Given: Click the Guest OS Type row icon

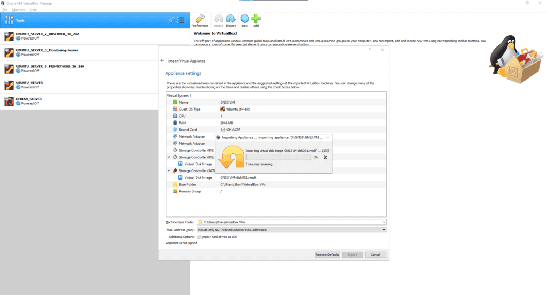Looking at the screenshot, I should click(x=175, y=109).
